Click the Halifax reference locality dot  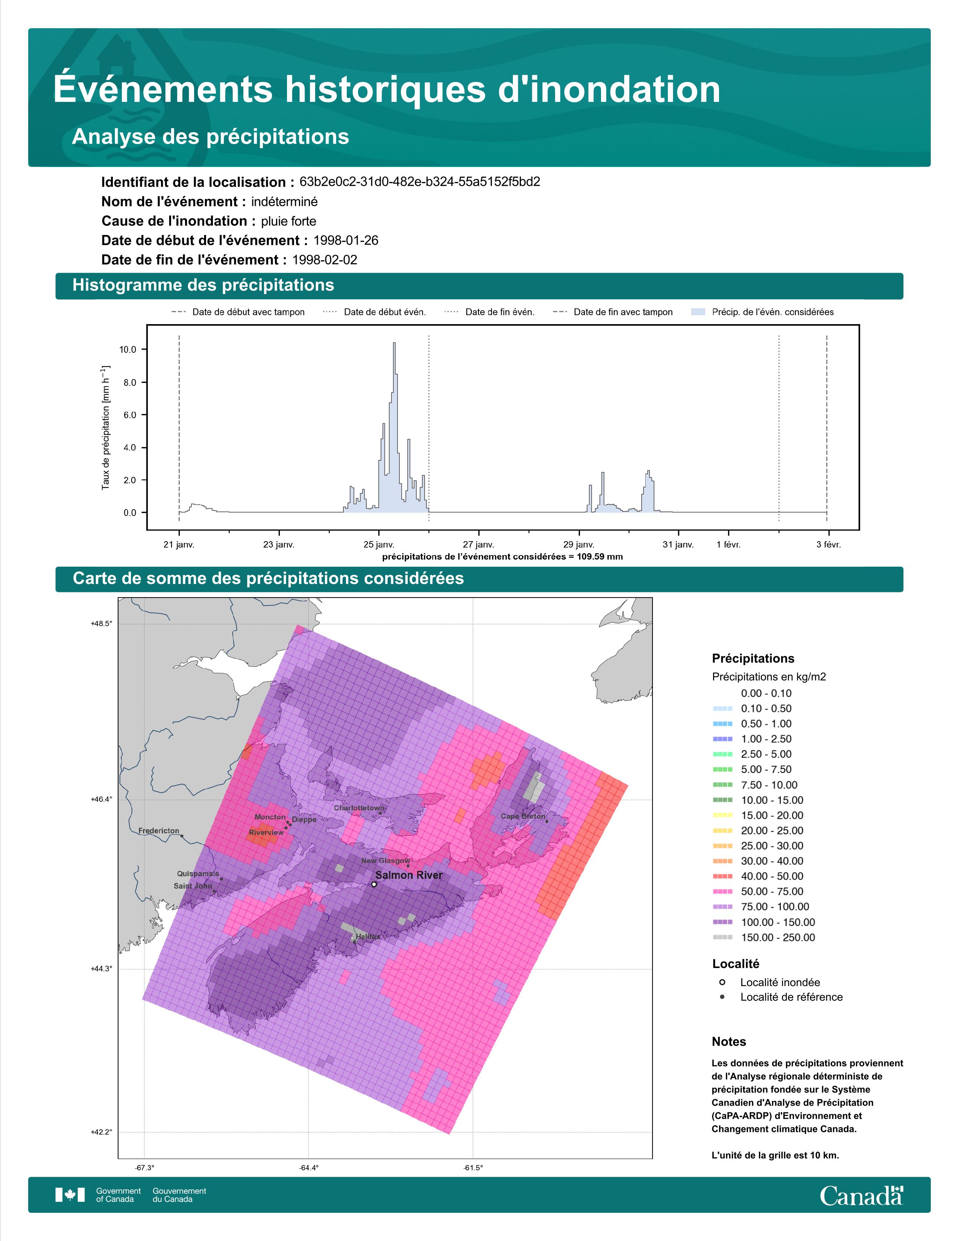click(355, 942)
